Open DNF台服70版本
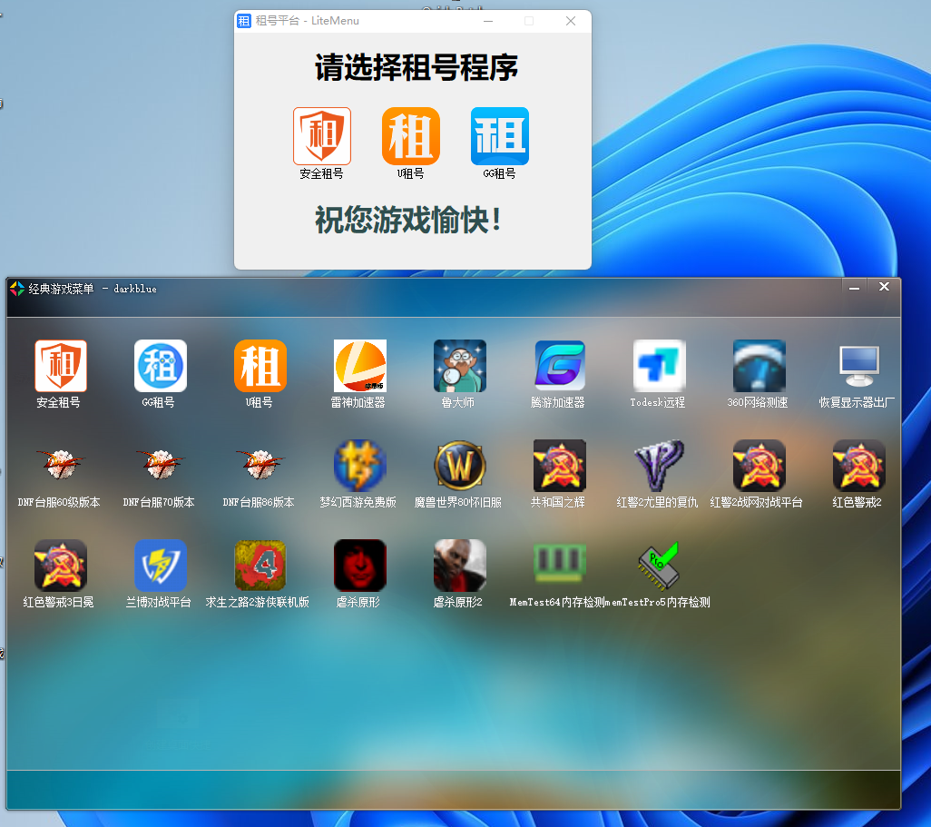The image size is (931, 827). pyautogui.click(x=161, y=466)
